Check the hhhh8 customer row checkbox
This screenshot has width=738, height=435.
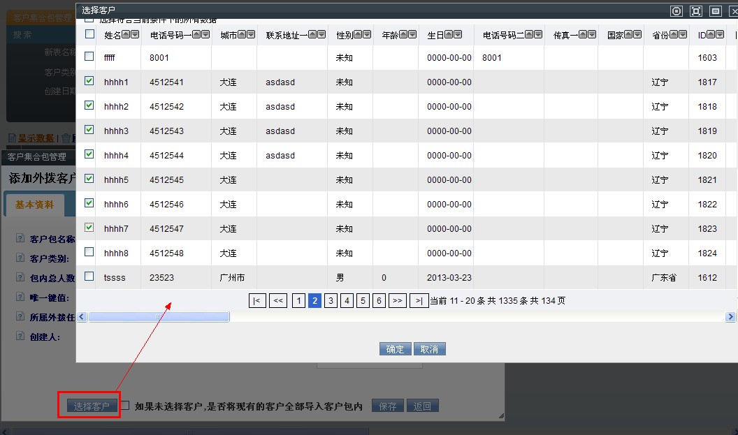coord(89,252)
